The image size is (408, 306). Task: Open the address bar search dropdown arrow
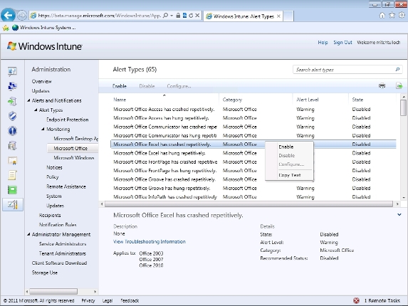[x=172, y=16]
